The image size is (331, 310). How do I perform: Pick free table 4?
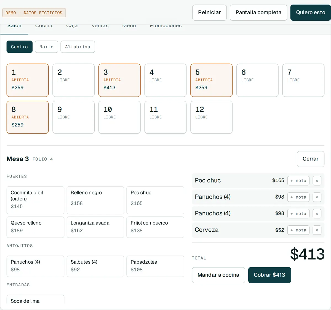[x=165, y=80]
